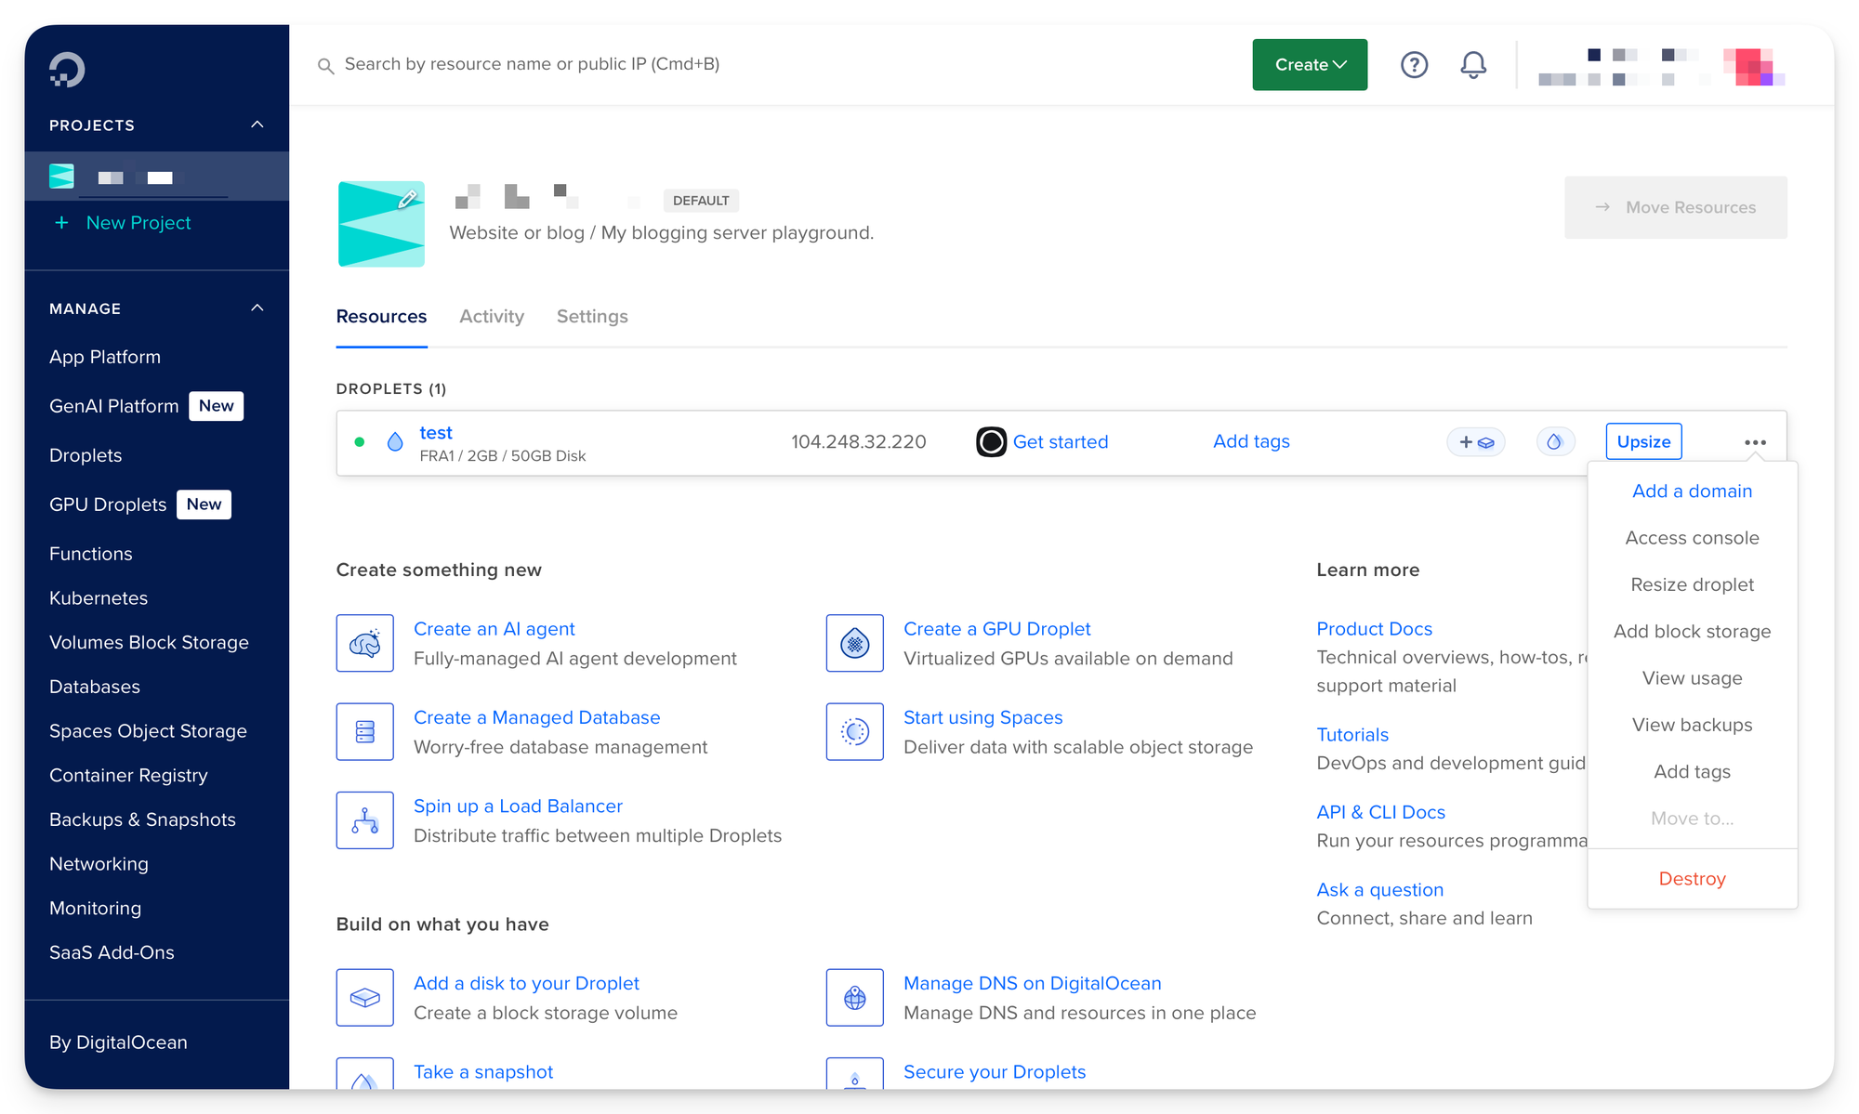Screen dimensions: 1859x1114
Task: Switch to the Activity tab
Action: 492,316
